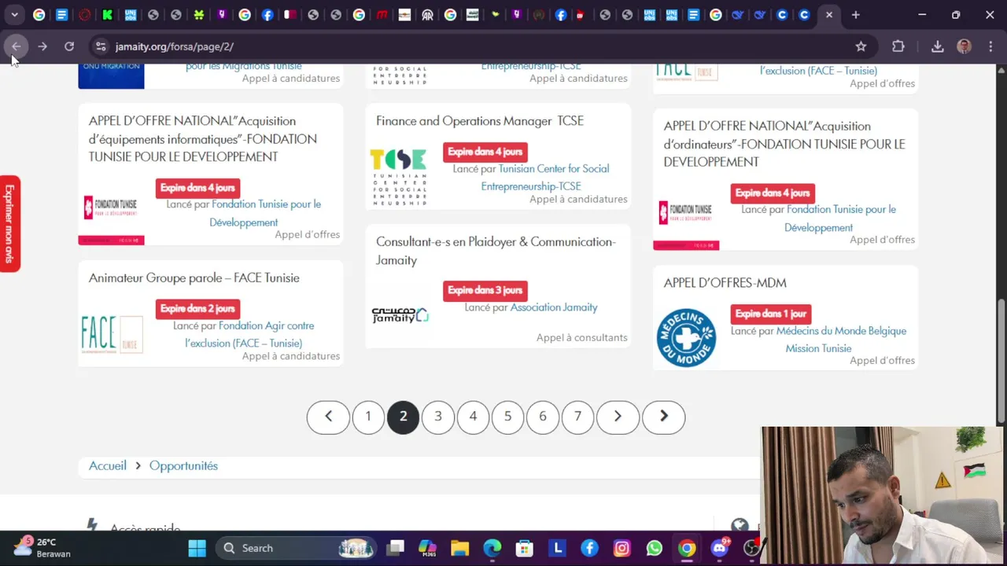The image size is (1007, 566).
Task: Open Facebook app from the taskbar
Action: (589, 548)
